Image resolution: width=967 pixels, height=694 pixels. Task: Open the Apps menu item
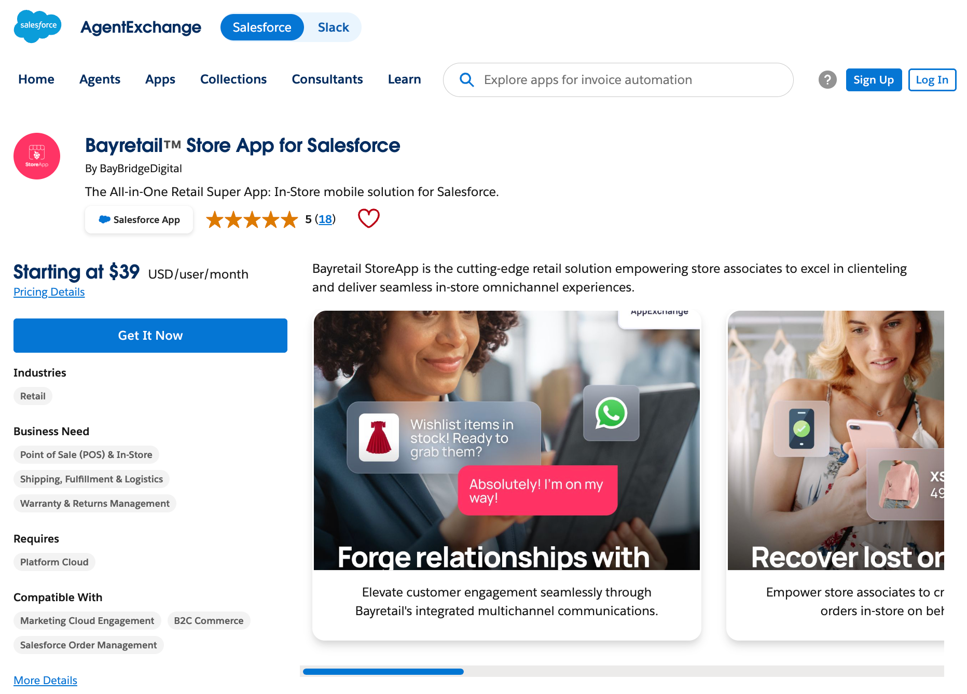[160, 79]
